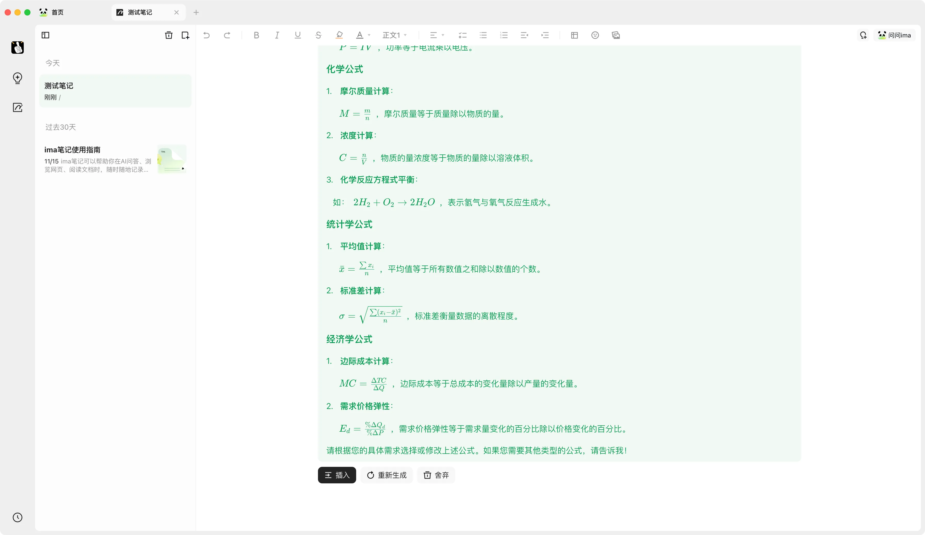Delete note with the trash icon
The height and width of the screenshot is (535, 925).
169,35
